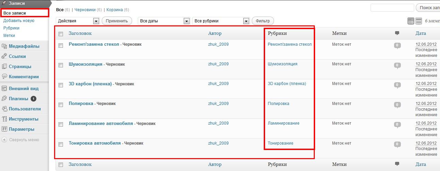Click the Плагины plug icon
The width and height of the screenshot is (440, 171).
4,99
